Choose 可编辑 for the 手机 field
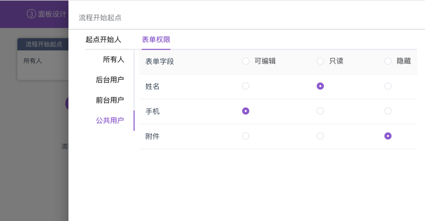 [x=246, y=111]
